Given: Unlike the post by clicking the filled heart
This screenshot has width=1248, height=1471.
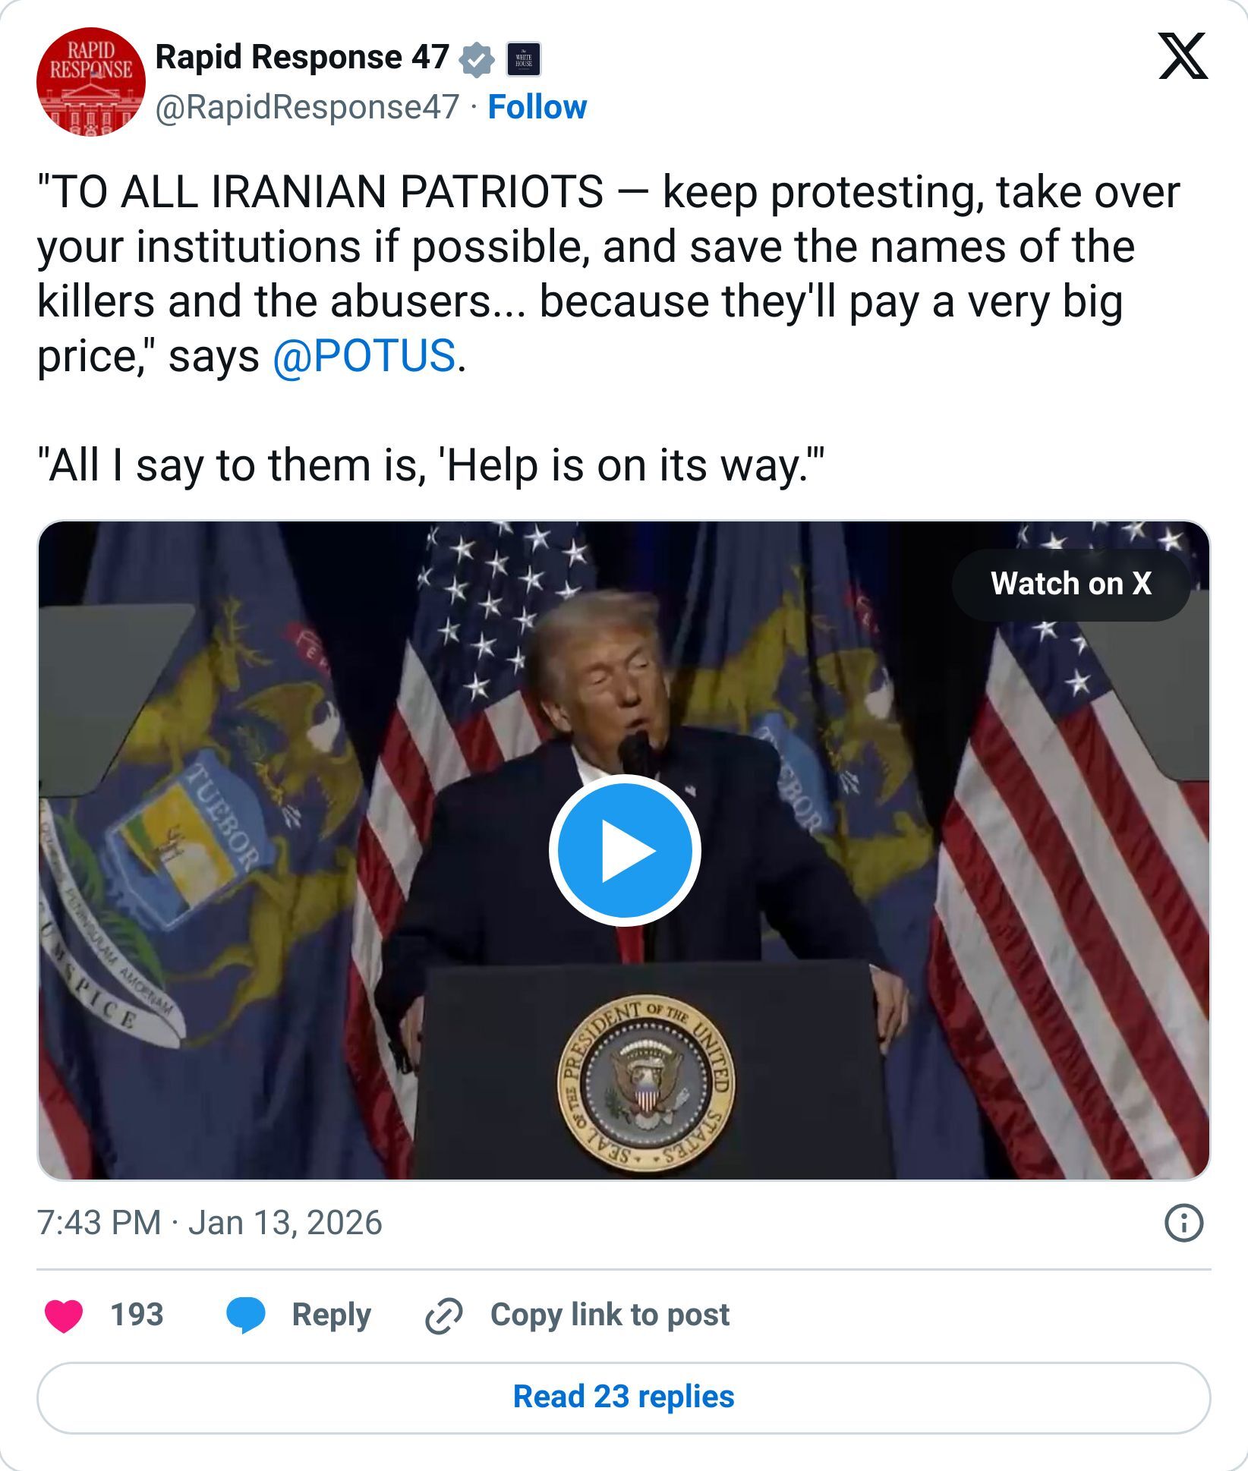Looking at the screenshot, I should click(65, 1316).
